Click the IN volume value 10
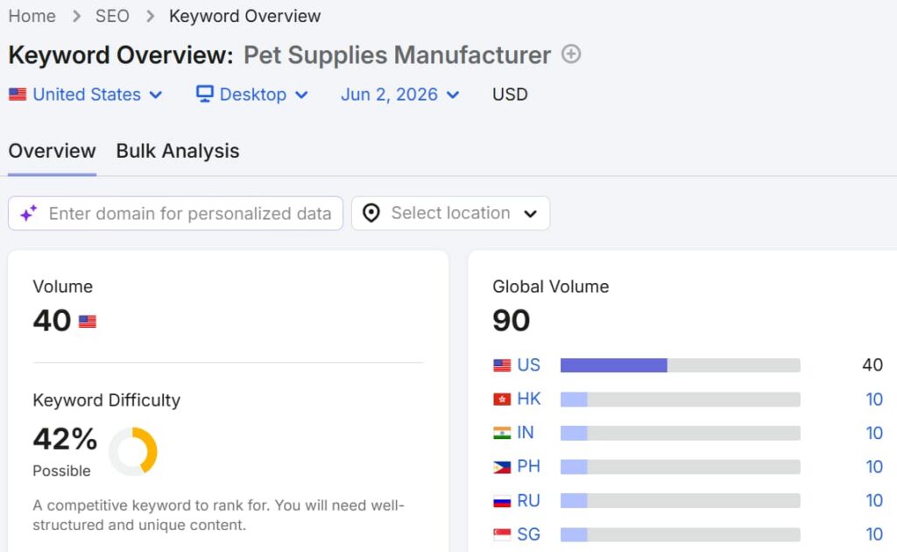897x552 pixels. 874,433
